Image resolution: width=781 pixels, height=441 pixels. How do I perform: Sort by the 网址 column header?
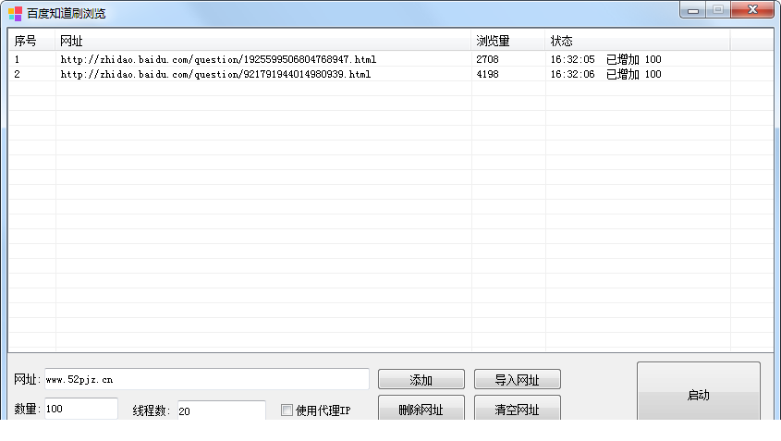pos(263,41)
